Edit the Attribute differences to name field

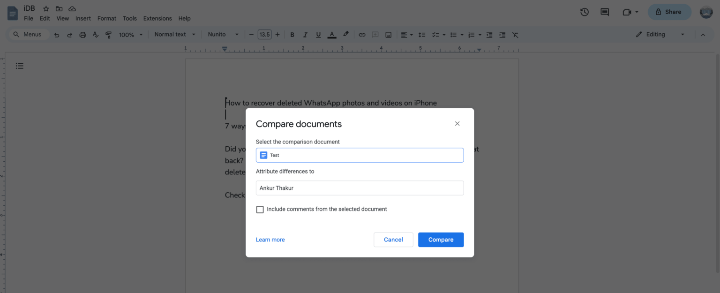click(360, 188)
